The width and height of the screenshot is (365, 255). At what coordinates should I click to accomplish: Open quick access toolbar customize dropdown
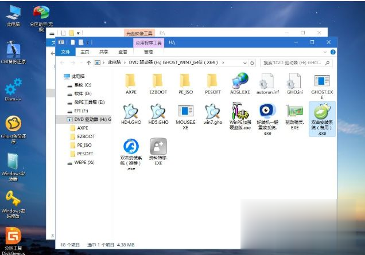click(x=88, y=42)
